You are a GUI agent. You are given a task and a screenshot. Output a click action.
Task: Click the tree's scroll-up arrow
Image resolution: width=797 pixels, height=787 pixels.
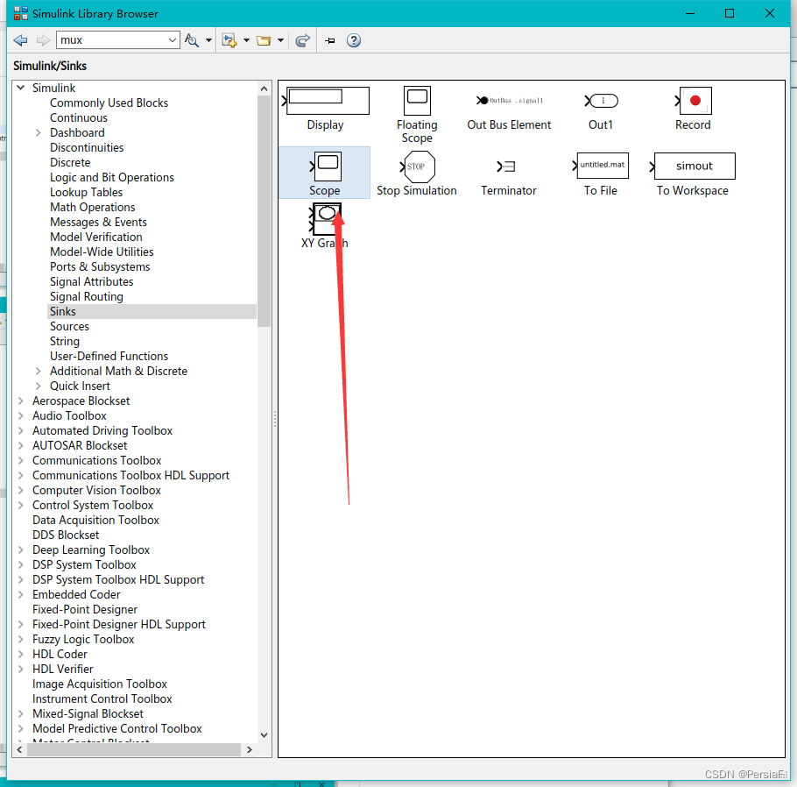(264, 89)
